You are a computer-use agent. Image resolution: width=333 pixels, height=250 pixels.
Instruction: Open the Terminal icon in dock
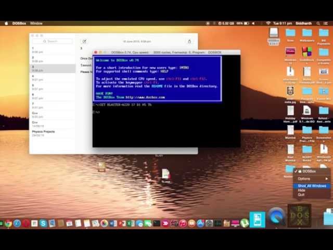(157, 223)
